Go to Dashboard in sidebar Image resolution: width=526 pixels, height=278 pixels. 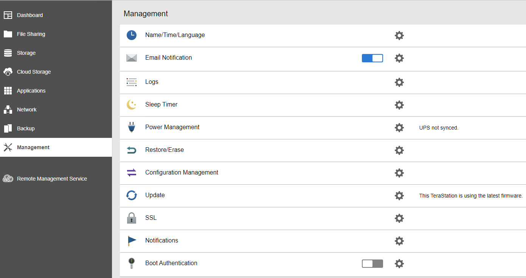click(30, 15)
